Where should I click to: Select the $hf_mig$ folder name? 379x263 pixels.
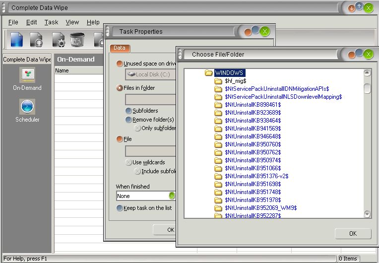point(236,81)
